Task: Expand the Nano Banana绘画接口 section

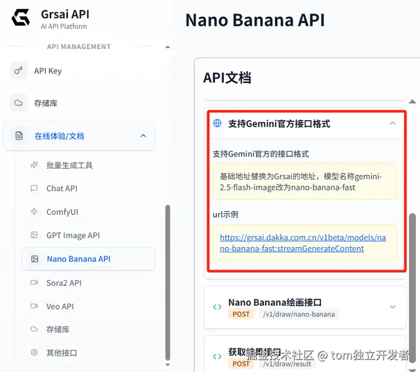Action: [393, 307]
